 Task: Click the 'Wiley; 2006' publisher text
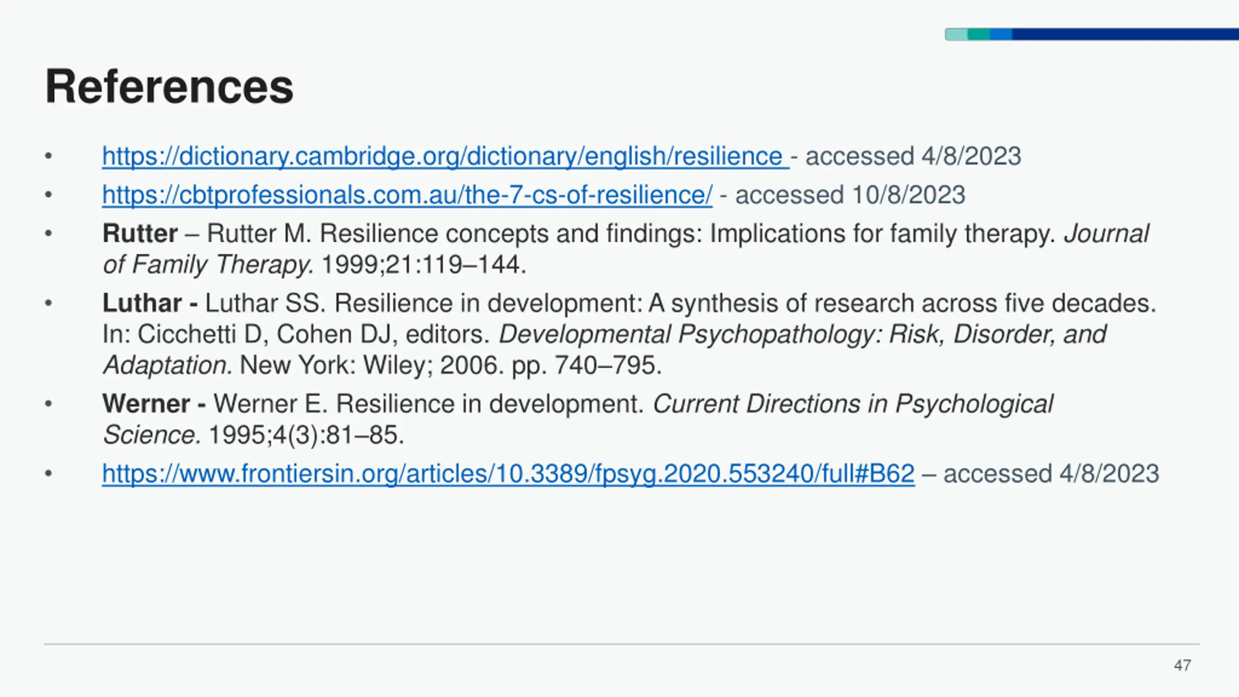click(431, 365)
